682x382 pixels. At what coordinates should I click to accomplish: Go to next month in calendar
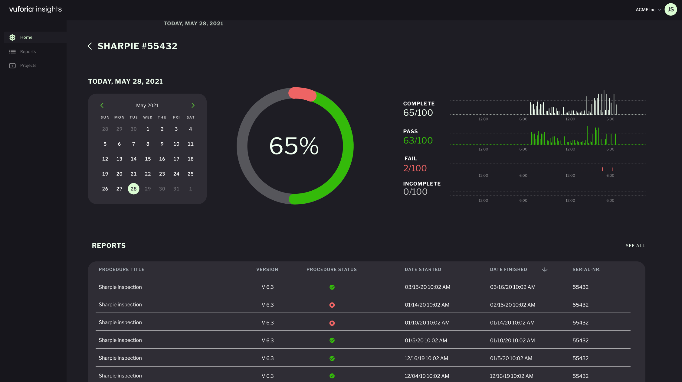coord(193,105)
